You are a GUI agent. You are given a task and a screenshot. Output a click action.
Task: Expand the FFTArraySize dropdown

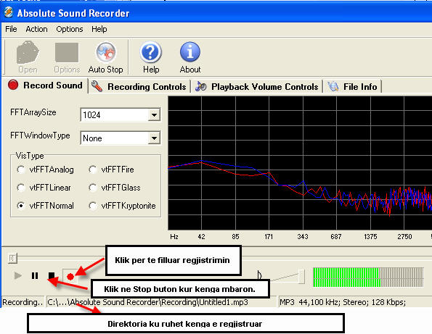pos(154,115)
